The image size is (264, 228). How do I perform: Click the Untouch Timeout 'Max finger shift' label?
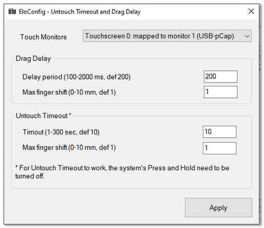(x=69, y=148)
